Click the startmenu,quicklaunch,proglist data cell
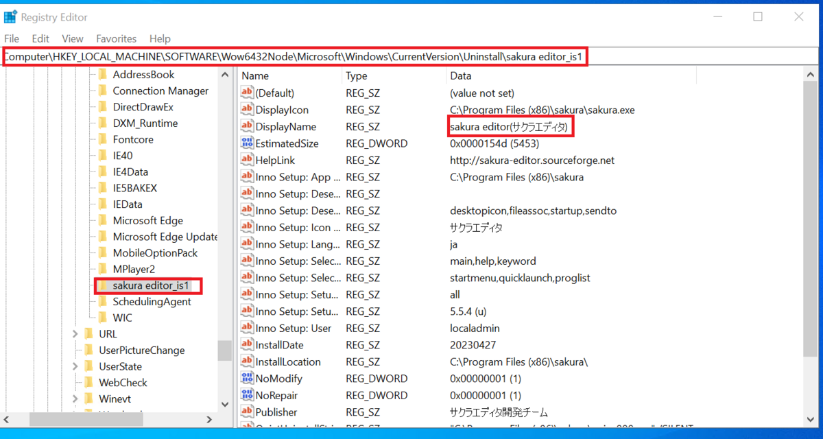823x439 pixels. (x=520, y=278)
